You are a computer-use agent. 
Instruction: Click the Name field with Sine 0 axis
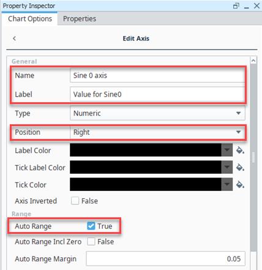tap(157, 75)
